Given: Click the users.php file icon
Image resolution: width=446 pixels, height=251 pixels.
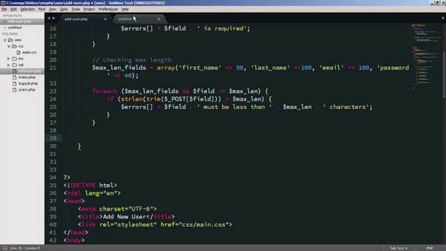Looking at the screenshot, I should [x=15, y=90].
